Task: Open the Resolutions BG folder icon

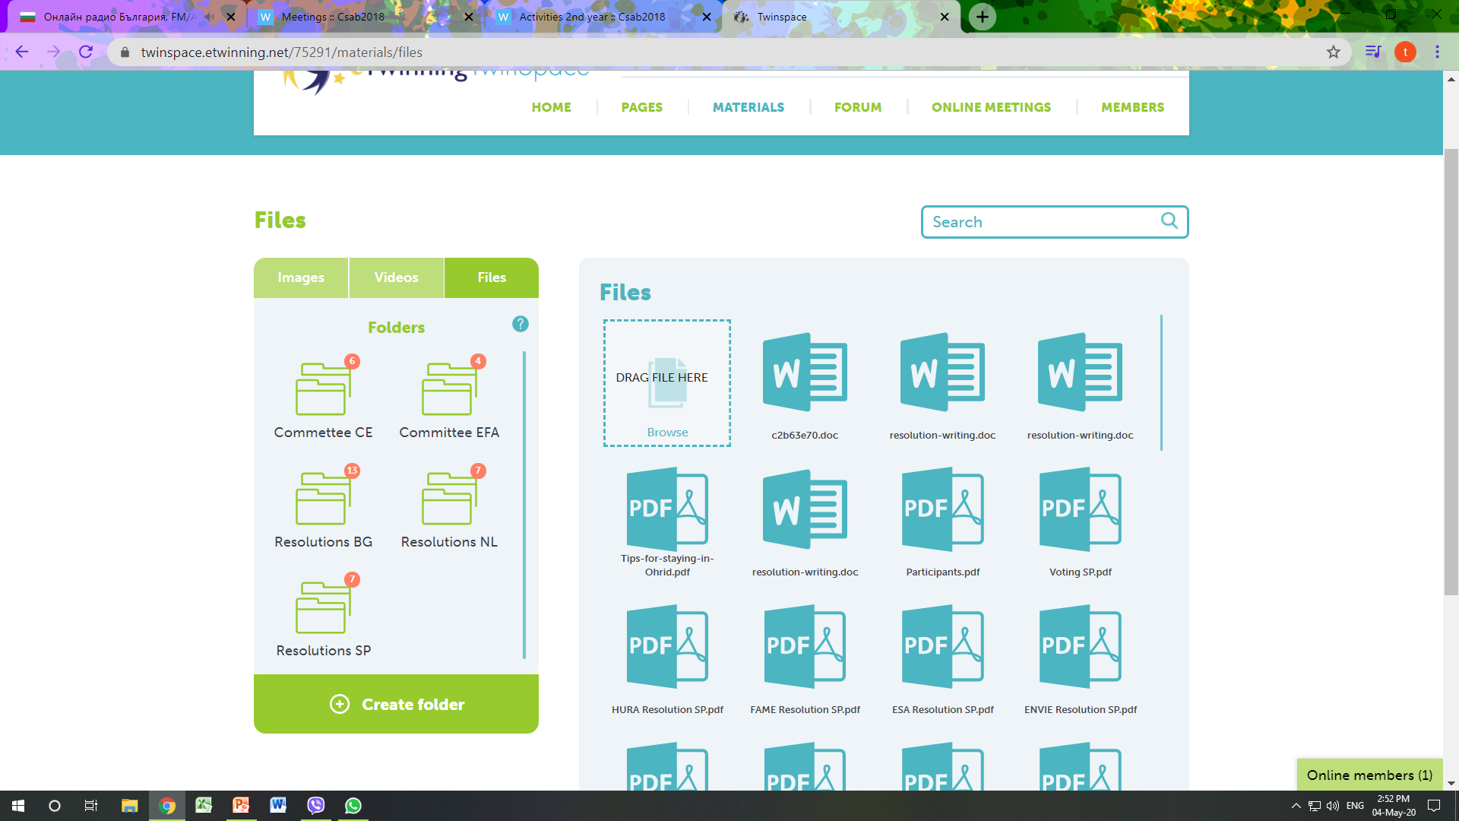Action: pyautogui.click(x=322, y=498)
